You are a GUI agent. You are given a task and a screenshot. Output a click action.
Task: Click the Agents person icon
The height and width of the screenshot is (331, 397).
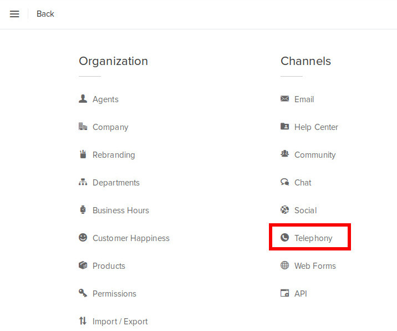[83, 99]
